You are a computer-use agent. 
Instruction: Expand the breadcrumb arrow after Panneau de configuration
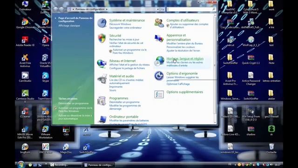click(x=107, y=9)
